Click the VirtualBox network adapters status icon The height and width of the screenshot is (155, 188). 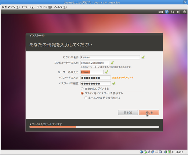(x=153, y=152)
